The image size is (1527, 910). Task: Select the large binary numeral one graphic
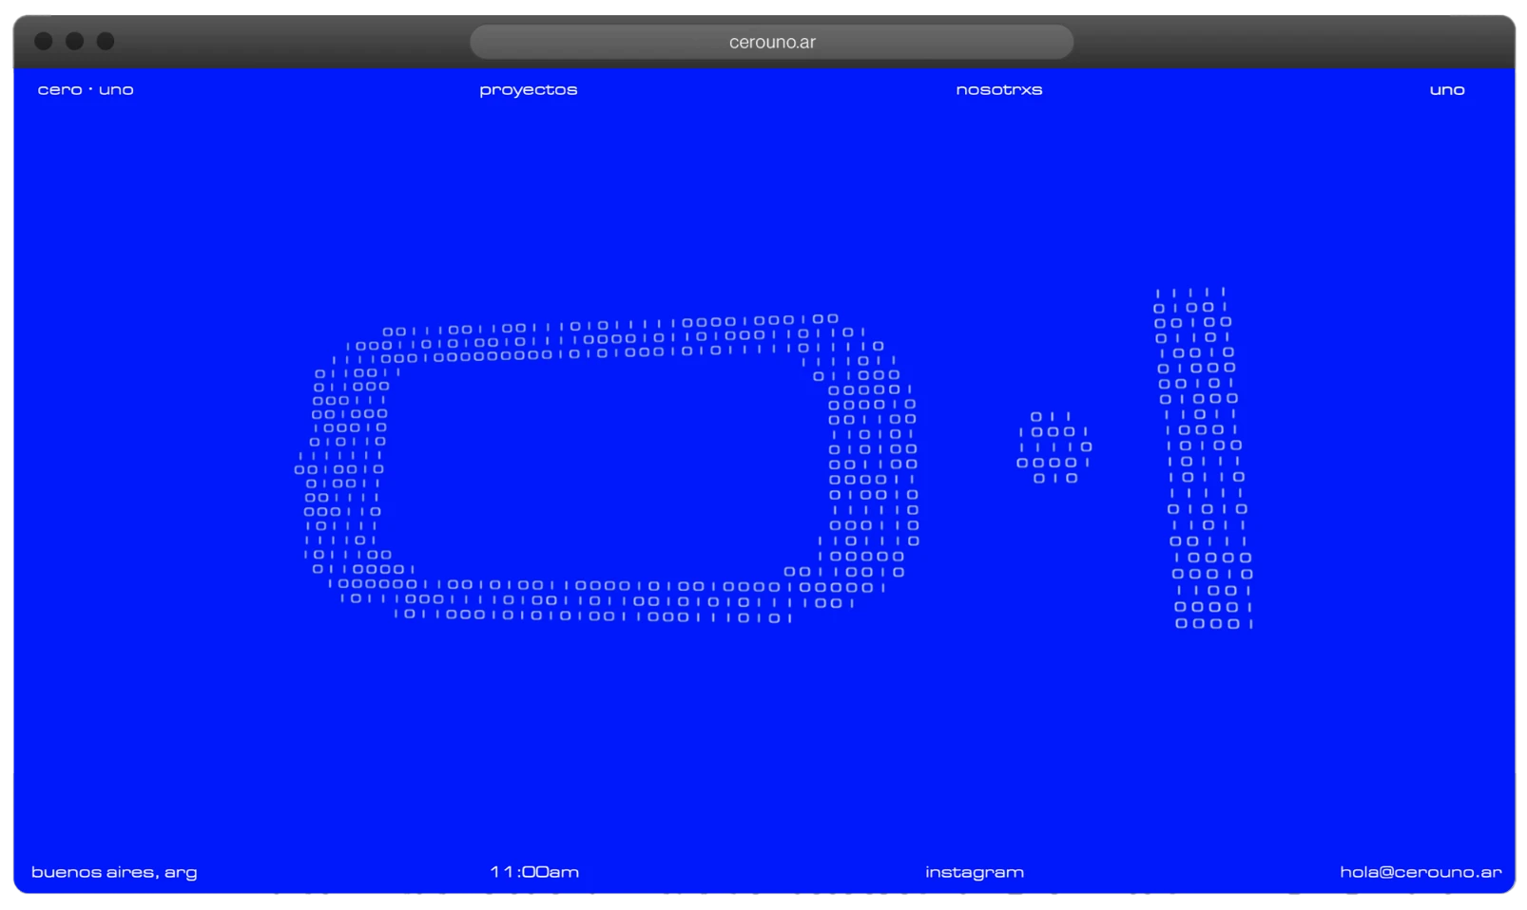(1204, 458)
